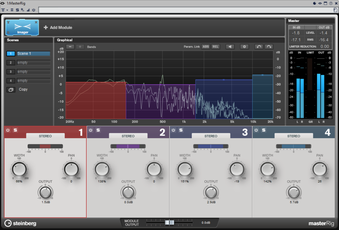Click the Limiter Reduction 0.00 value

pos(325,46)
